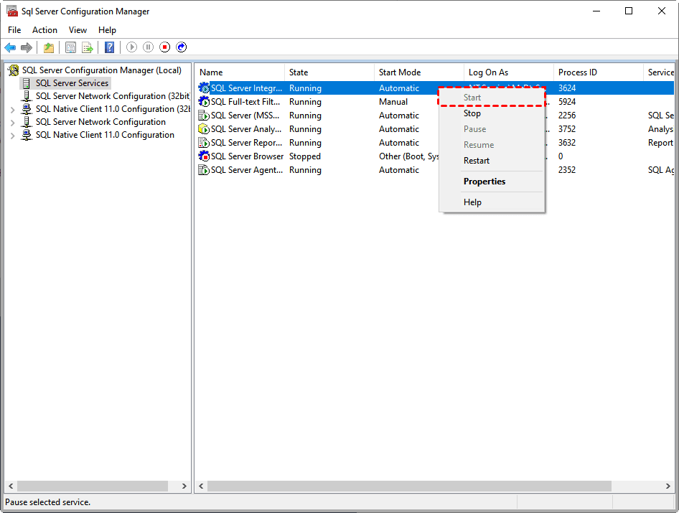Select Restart in the context menu

(x=477, y=161)
